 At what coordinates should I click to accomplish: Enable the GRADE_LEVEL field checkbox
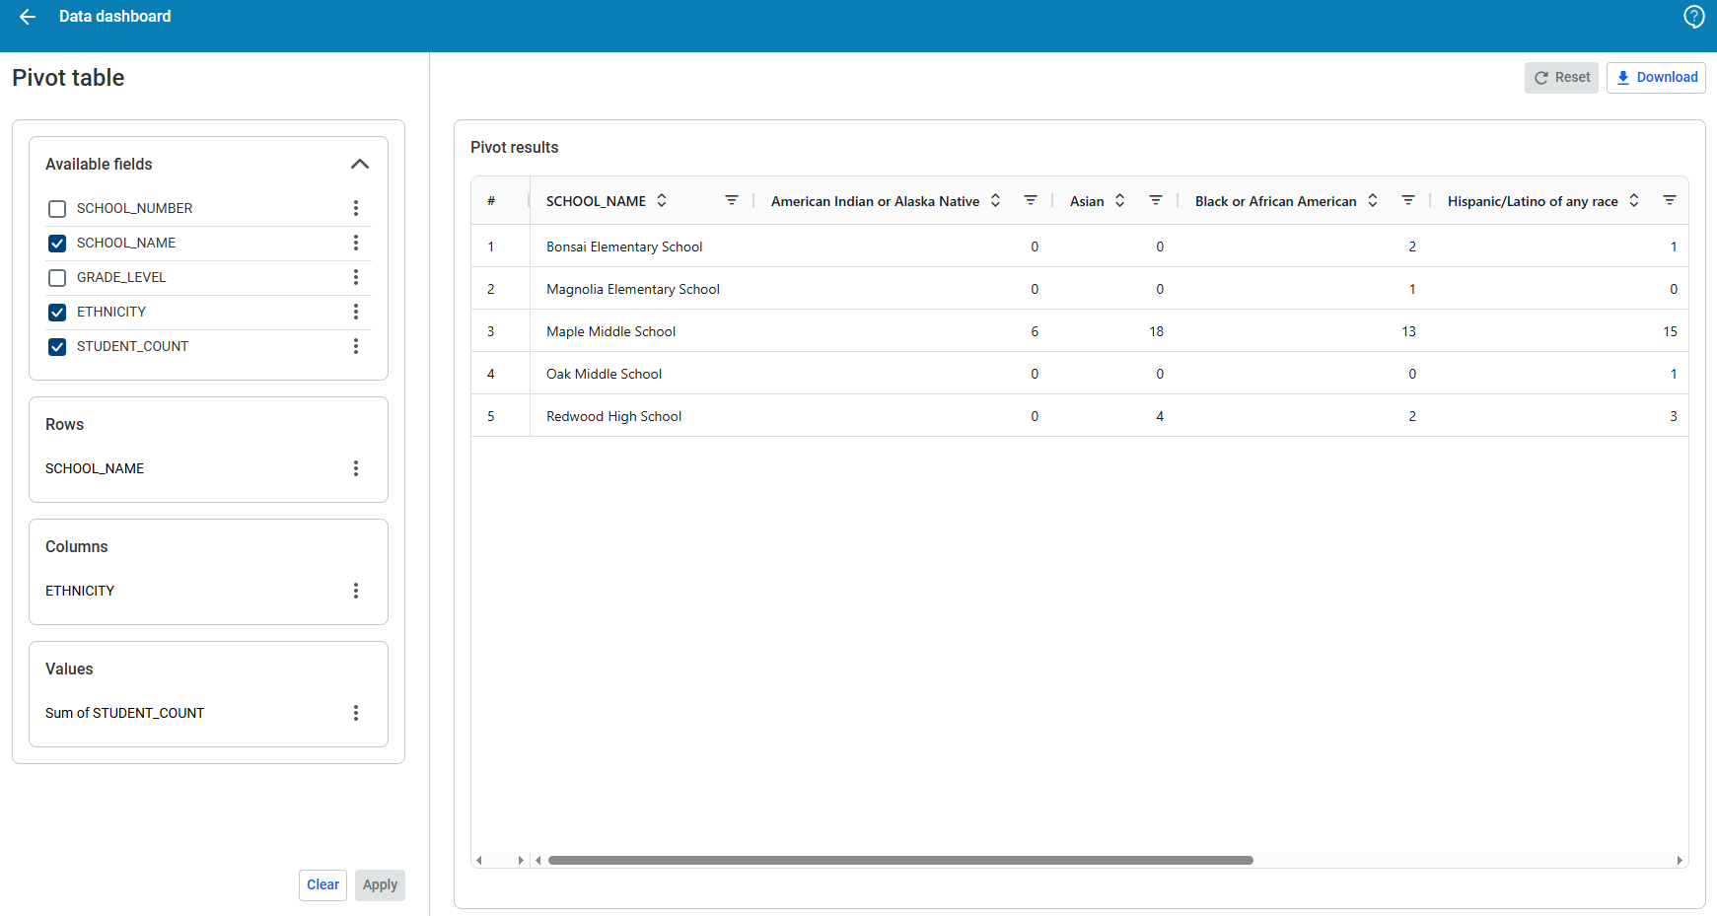click(x=57, y=278)
